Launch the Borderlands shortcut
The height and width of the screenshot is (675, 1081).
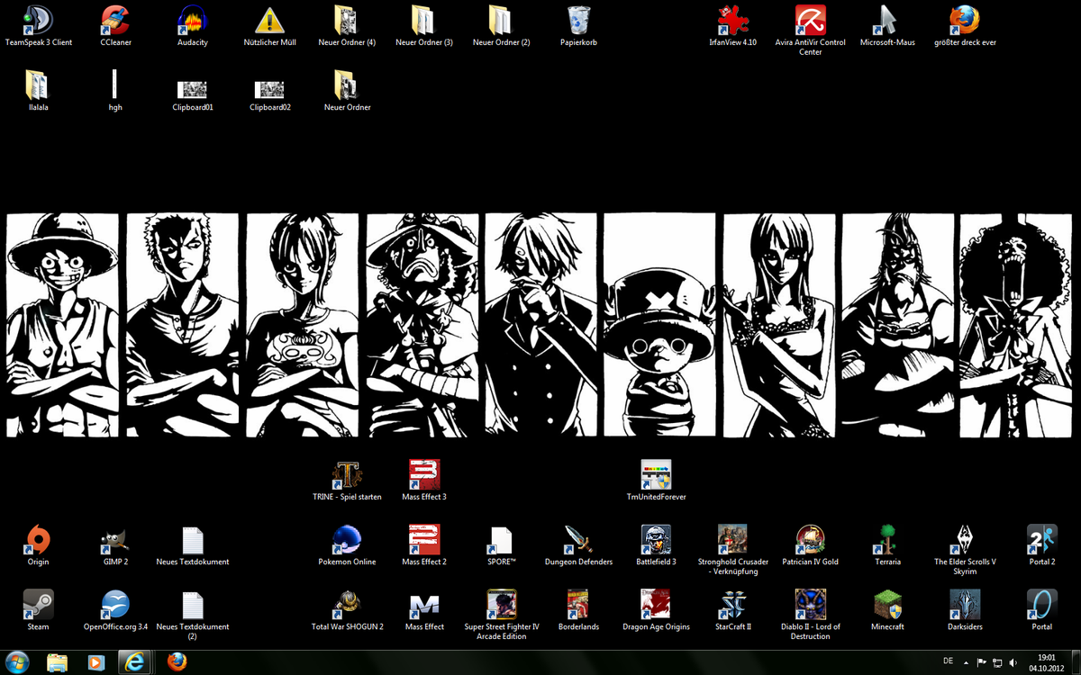(578, 609)
